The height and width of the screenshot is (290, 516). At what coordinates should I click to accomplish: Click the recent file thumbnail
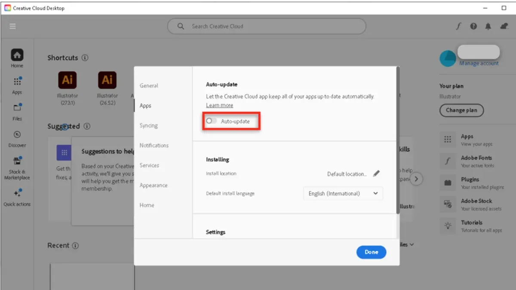[92, 276]
